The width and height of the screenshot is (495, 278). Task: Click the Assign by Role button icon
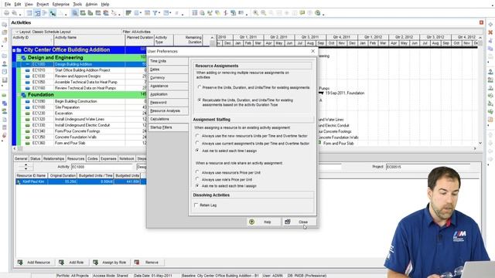click(95, 263)
